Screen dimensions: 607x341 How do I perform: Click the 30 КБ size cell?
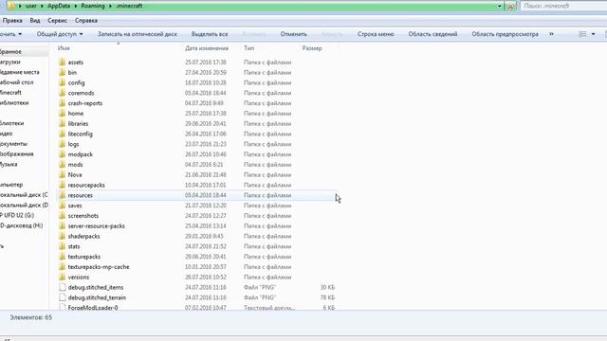pos(327,287)
